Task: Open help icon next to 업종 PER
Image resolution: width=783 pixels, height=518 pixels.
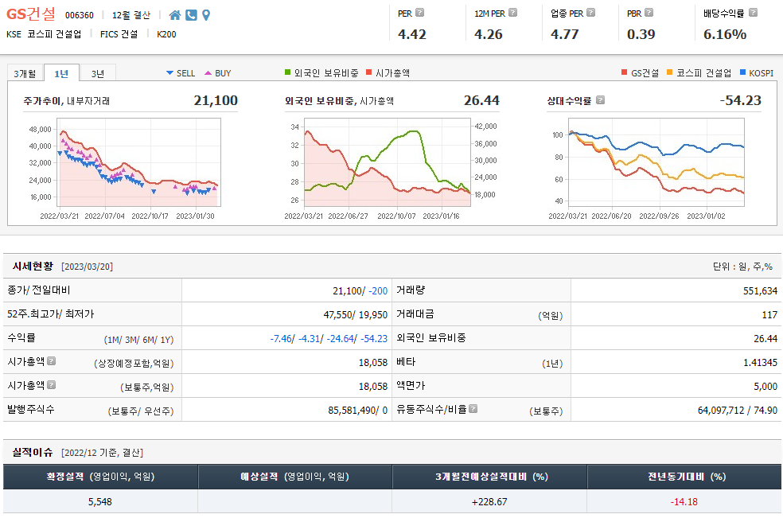Action: pos(590,13)
